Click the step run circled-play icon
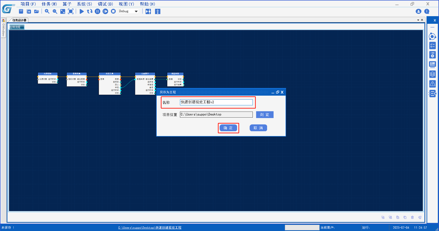The image size is (439, 231). coord(105,11)
